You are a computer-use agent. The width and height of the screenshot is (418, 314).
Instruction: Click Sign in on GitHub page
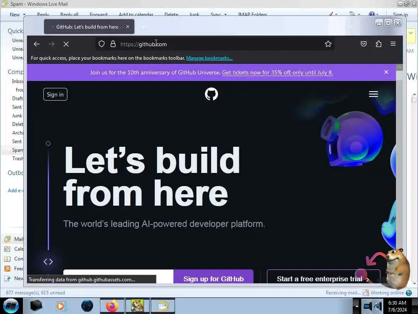coord(55,94)
